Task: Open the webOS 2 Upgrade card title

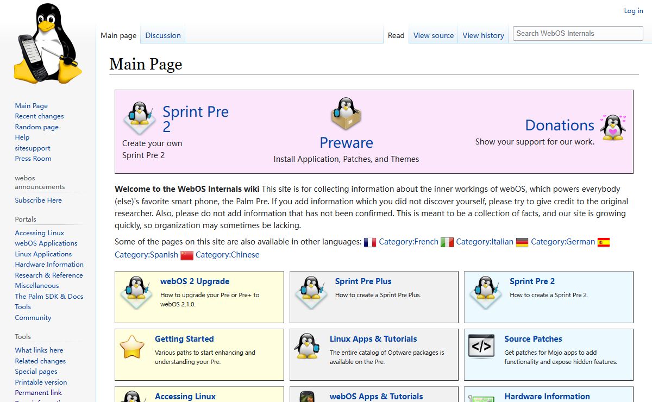Action: pos(195,281)
